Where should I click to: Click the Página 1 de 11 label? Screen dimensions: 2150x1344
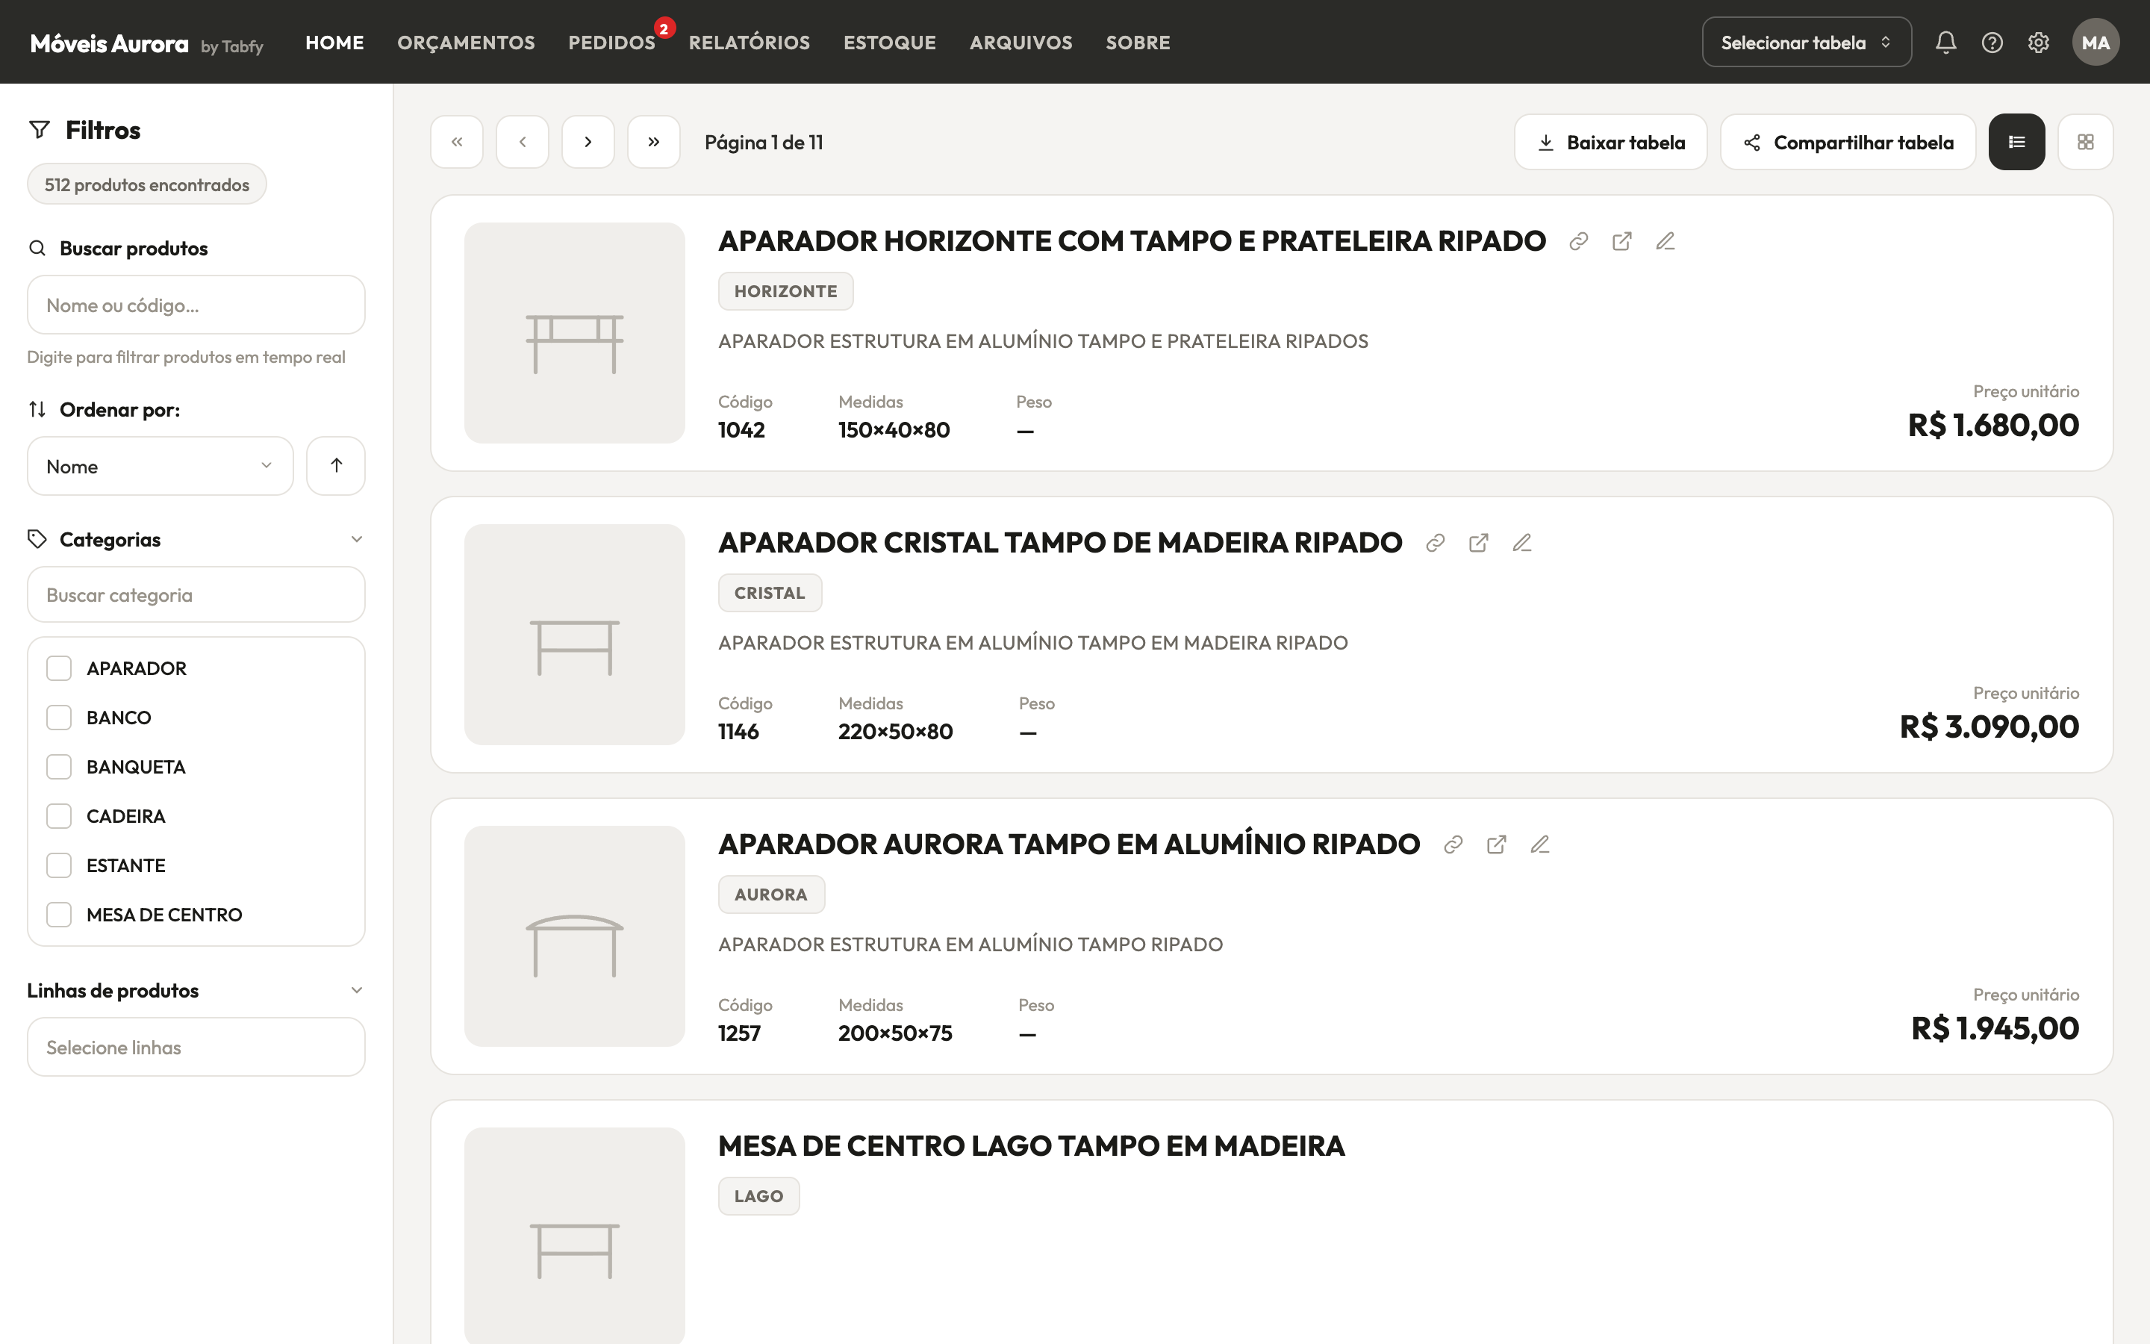pos(764,142)
